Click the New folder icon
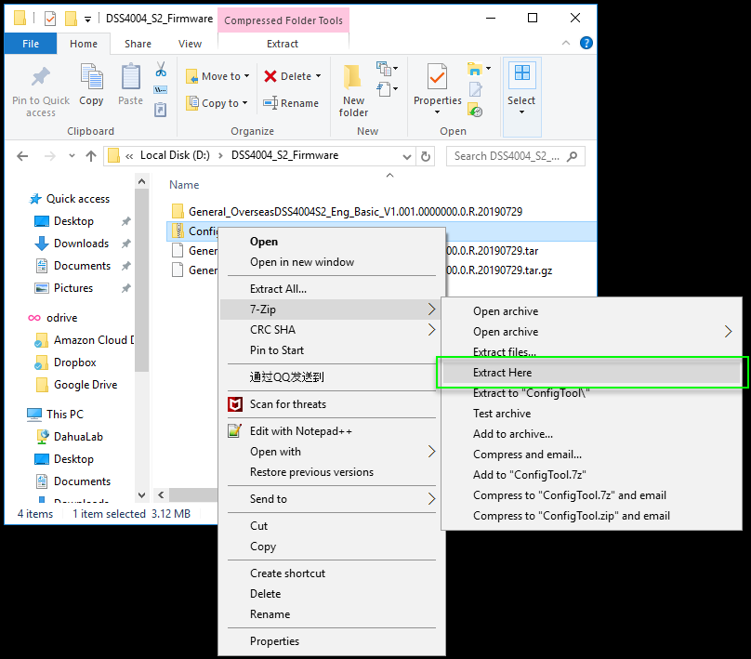 pos(353,76)
